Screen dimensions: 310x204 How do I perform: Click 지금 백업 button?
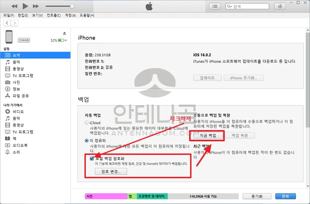coord(208,135)
